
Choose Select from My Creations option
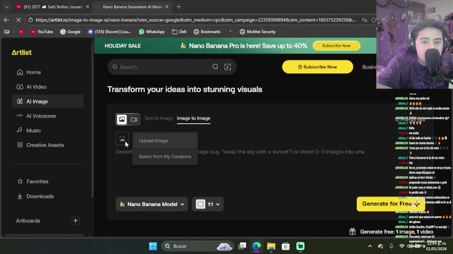(165, 157)
